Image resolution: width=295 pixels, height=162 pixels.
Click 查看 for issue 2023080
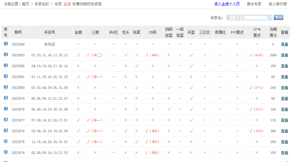284,88
